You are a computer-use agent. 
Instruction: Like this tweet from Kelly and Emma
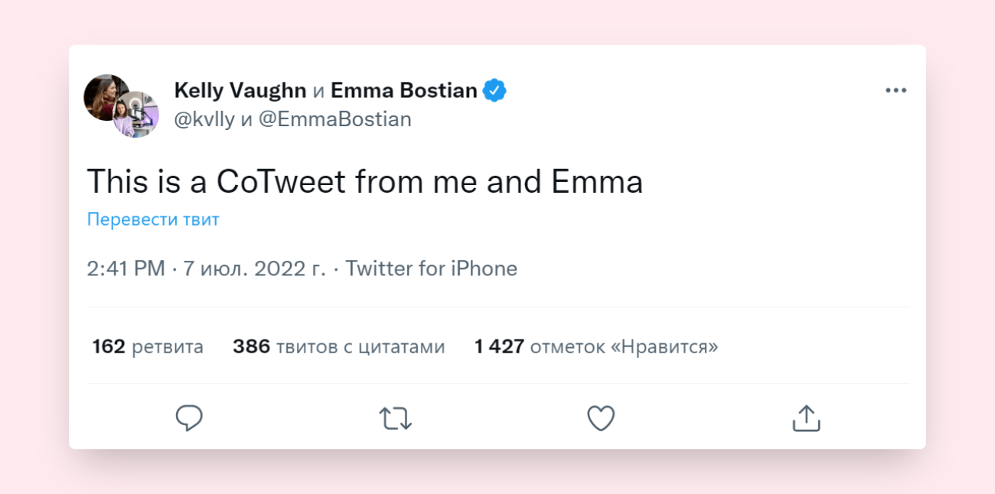(601, 418)
